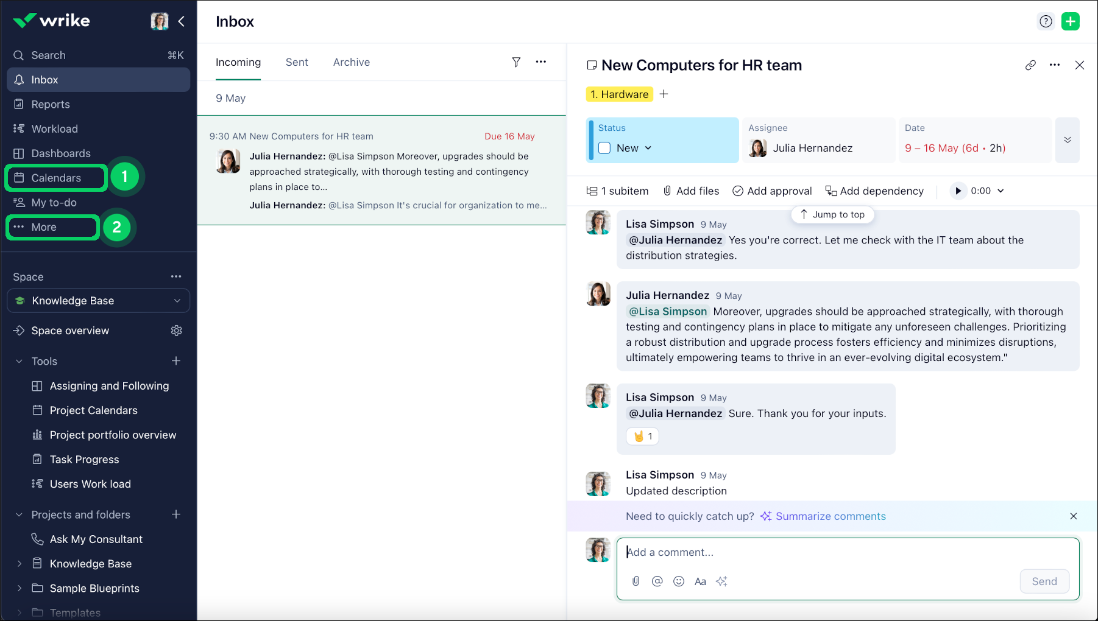
Task: Expand the Sample Blueprints folder
Action: point(19,588)
